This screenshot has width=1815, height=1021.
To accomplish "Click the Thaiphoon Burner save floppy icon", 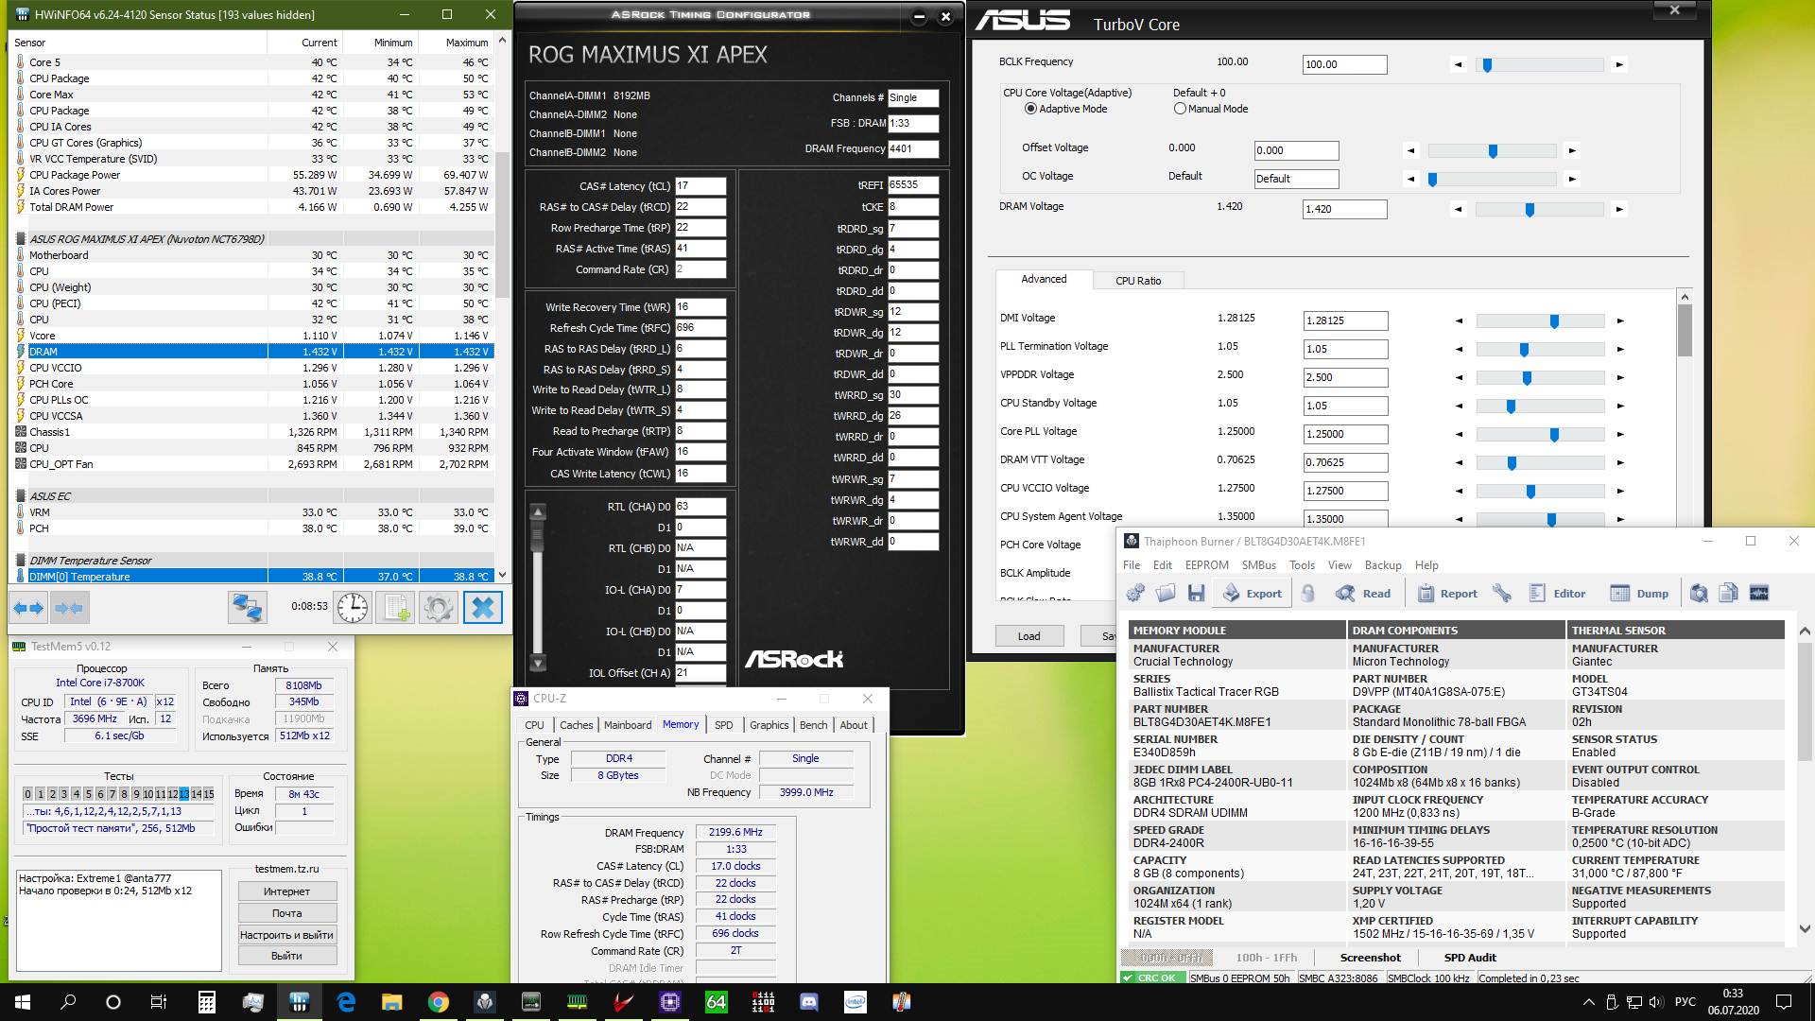I will point(1196,593).
